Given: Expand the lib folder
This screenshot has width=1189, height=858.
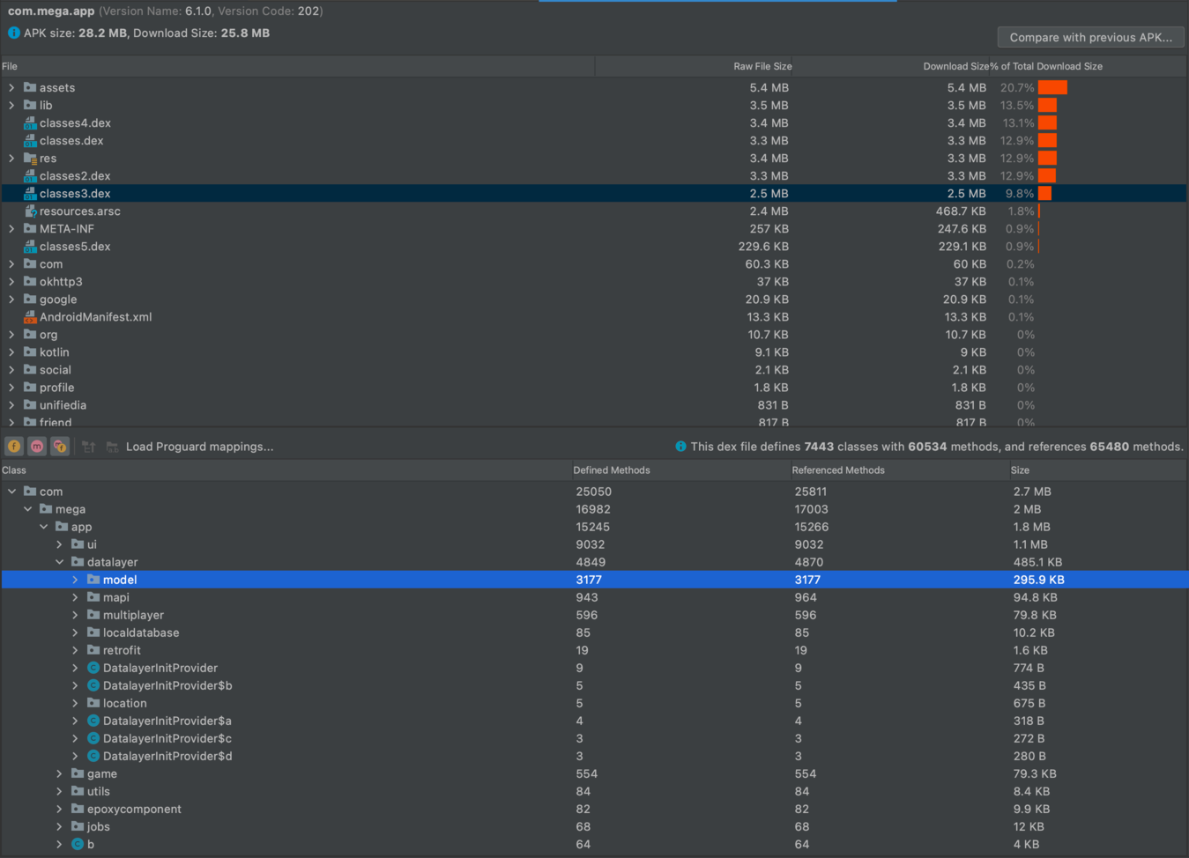Looking at the screenshot, I should pos(11,105).
